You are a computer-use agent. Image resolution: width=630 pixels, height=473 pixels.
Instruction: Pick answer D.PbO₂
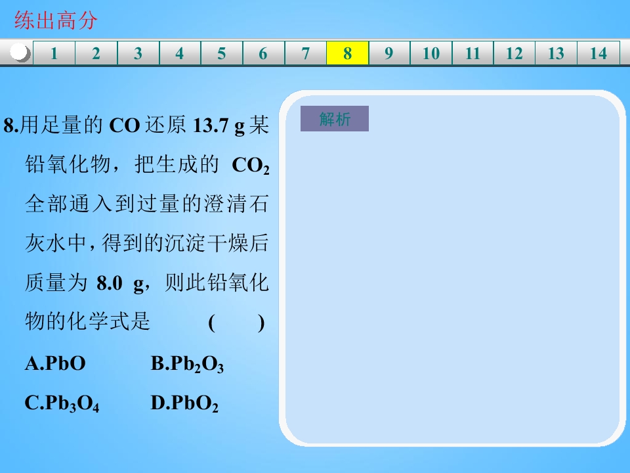tap(185, 403)
